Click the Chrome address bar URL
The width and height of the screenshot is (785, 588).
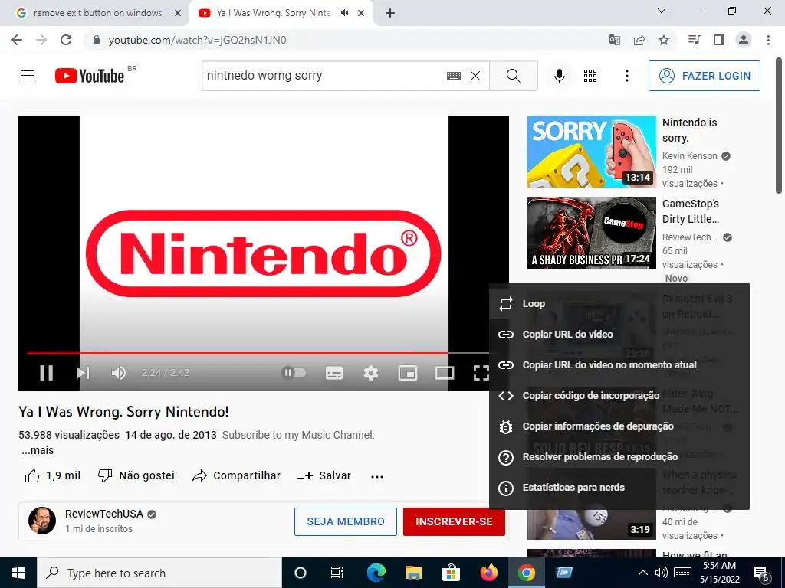[197, 40]
